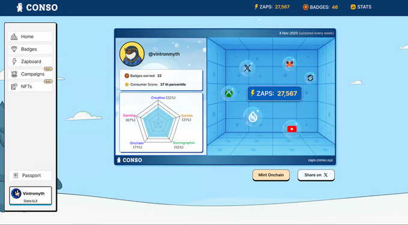Viewport: 408px width, 225px height.
Task: Click the water droplet bubble icon
Action: tap(252, 116)
